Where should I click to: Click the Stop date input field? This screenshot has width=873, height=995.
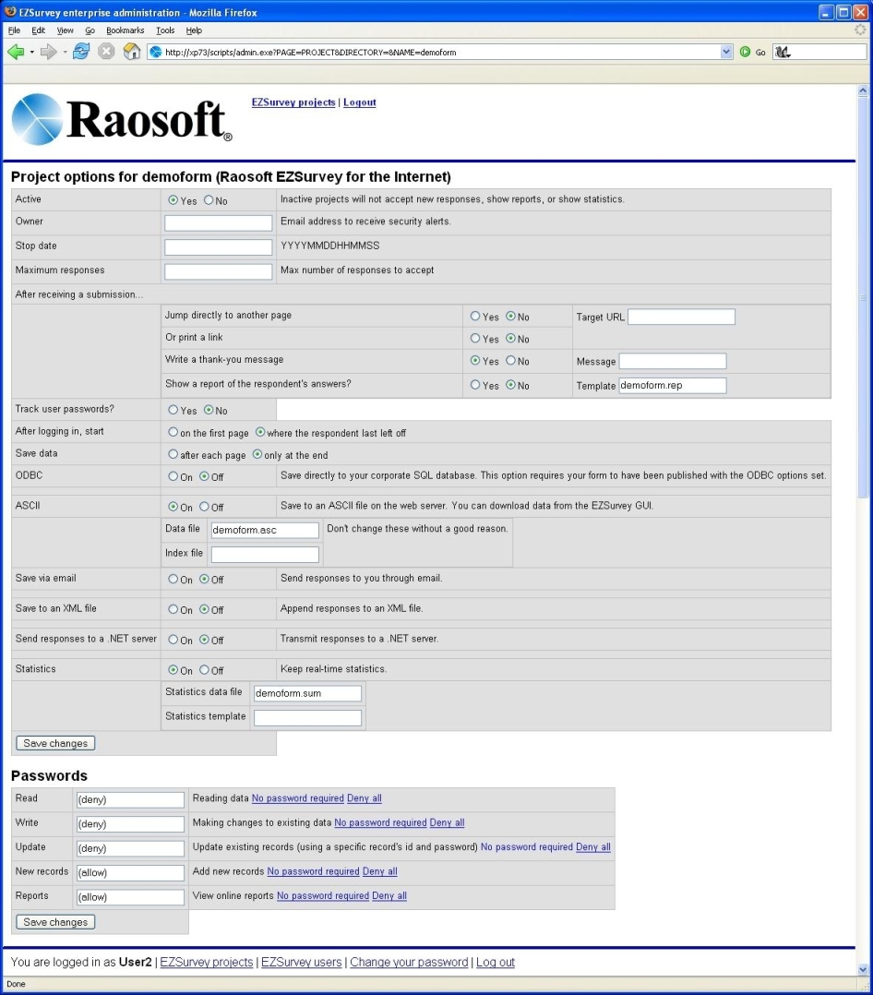[x=218, y=247]
